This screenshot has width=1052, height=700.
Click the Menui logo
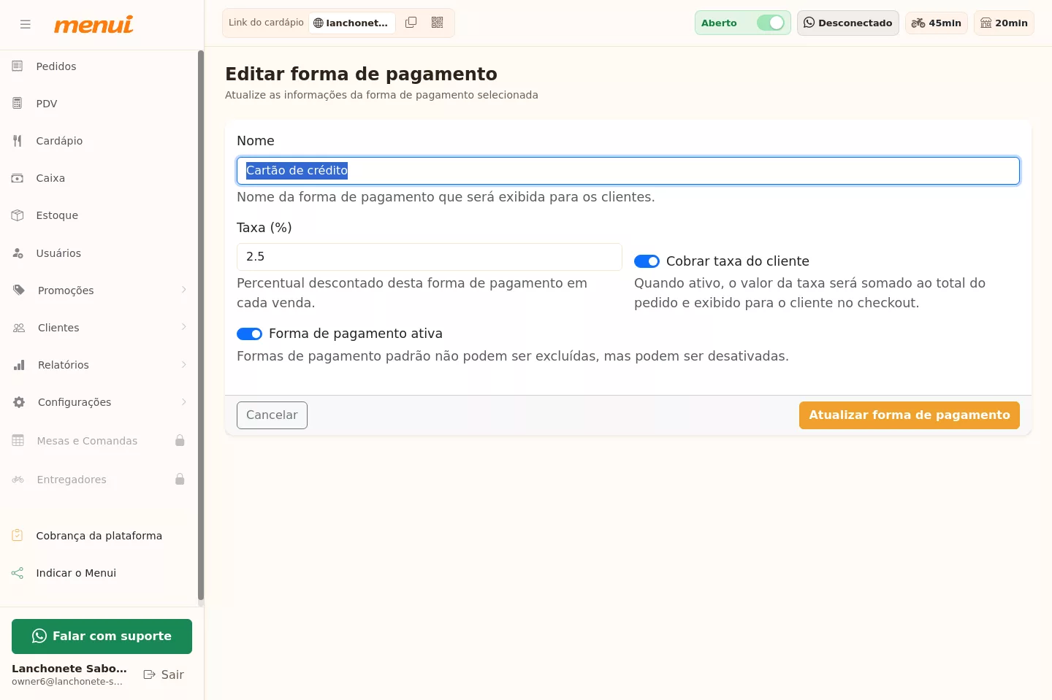(x=94, y=24)
